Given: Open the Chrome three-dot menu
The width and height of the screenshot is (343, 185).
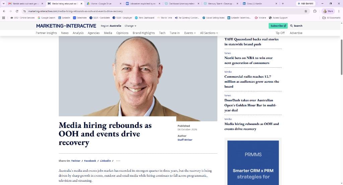Looking at the screenshot, I should pyautogui.click(x=339, y=11).
